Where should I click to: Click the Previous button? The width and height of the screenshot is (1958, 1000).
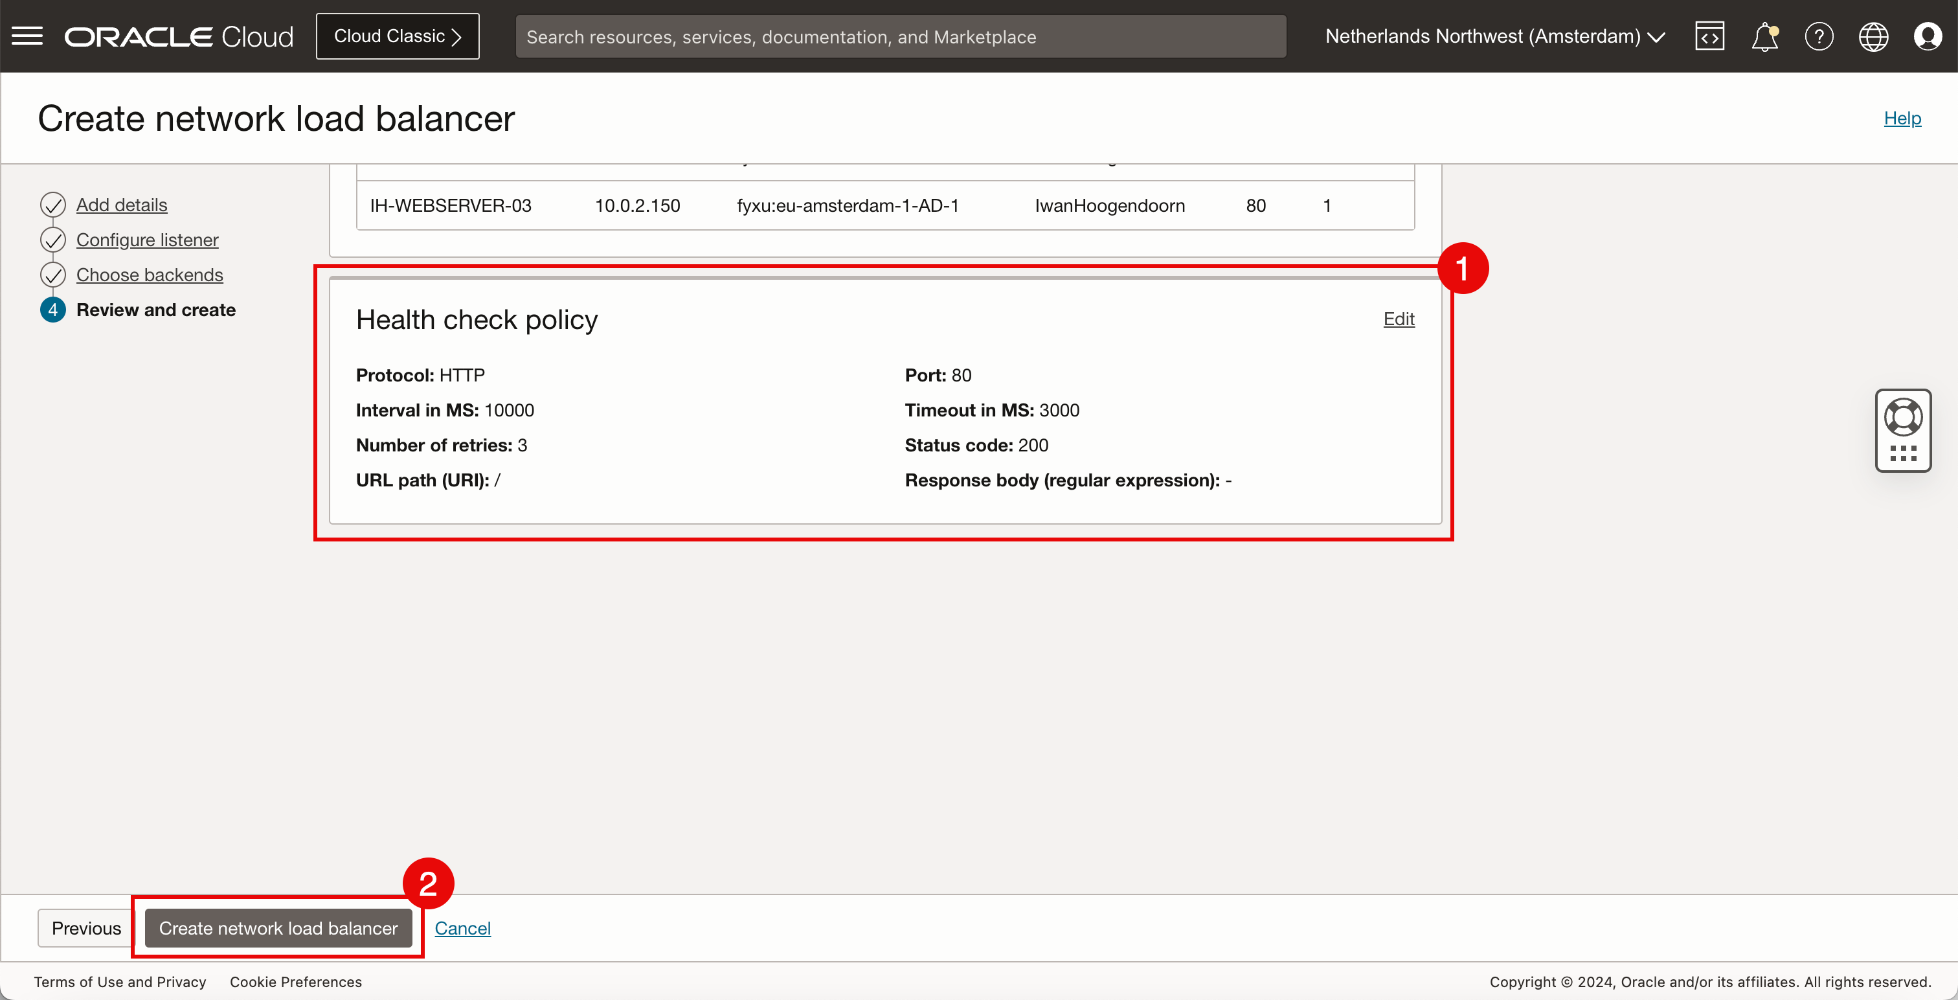point(86,927)
